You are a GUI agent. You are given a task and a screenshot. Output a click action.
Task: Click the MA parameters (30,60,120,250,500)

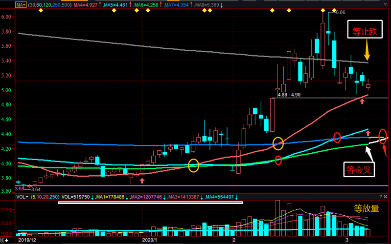(49, 5)
